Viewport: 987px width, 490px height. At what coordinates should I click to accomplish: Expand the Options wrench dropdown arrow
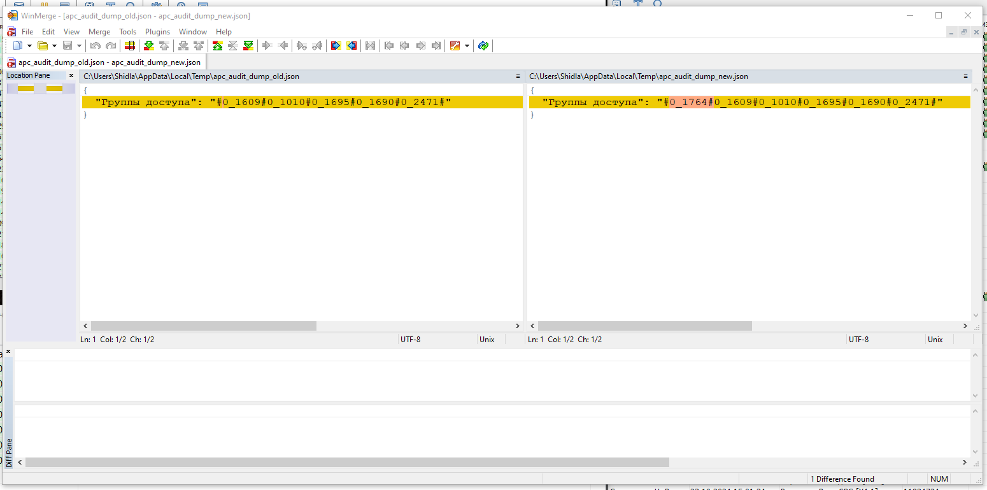[467, 46]
